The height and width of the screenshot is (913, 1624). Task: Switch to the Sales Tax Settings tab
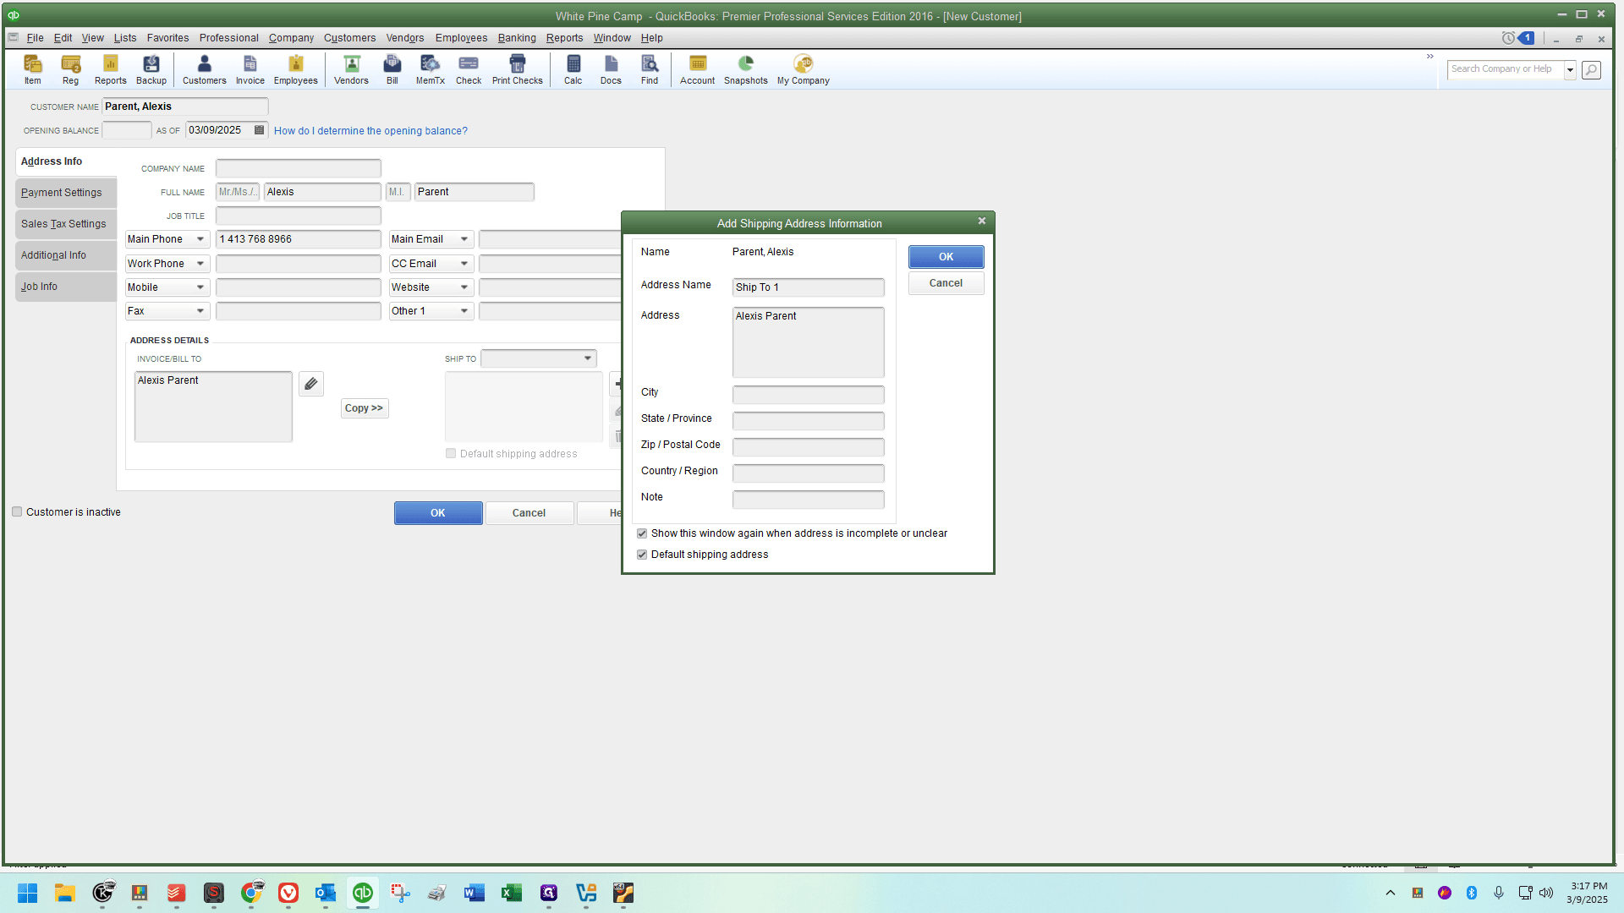[66, 224]
